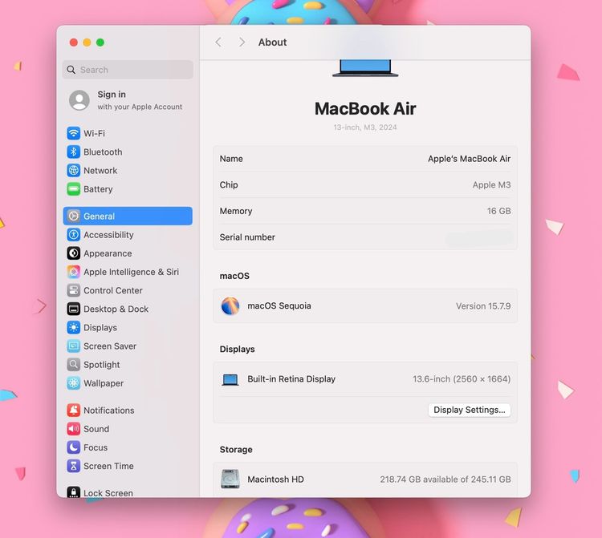The width and height of the screenshot is (602, 538).
Task: Click the MacBook Air laptop image
Action: pyautogui.click(x=365, y=68)
